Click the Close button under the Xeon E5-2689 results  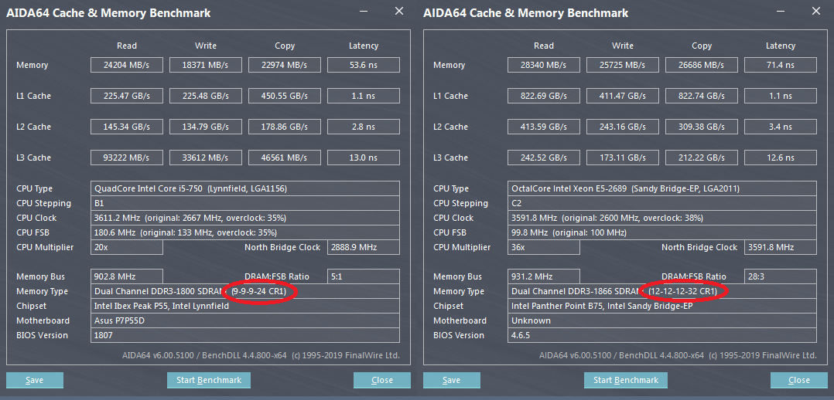pos(799,380)
